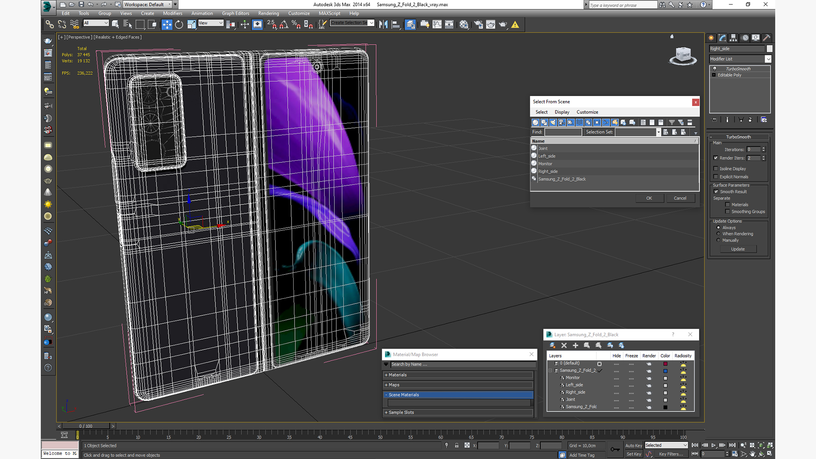Open the Curve Editor icon

coord(437,25)
